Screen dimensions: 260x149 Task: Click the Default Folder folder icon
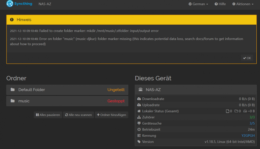tap(12, 90)
